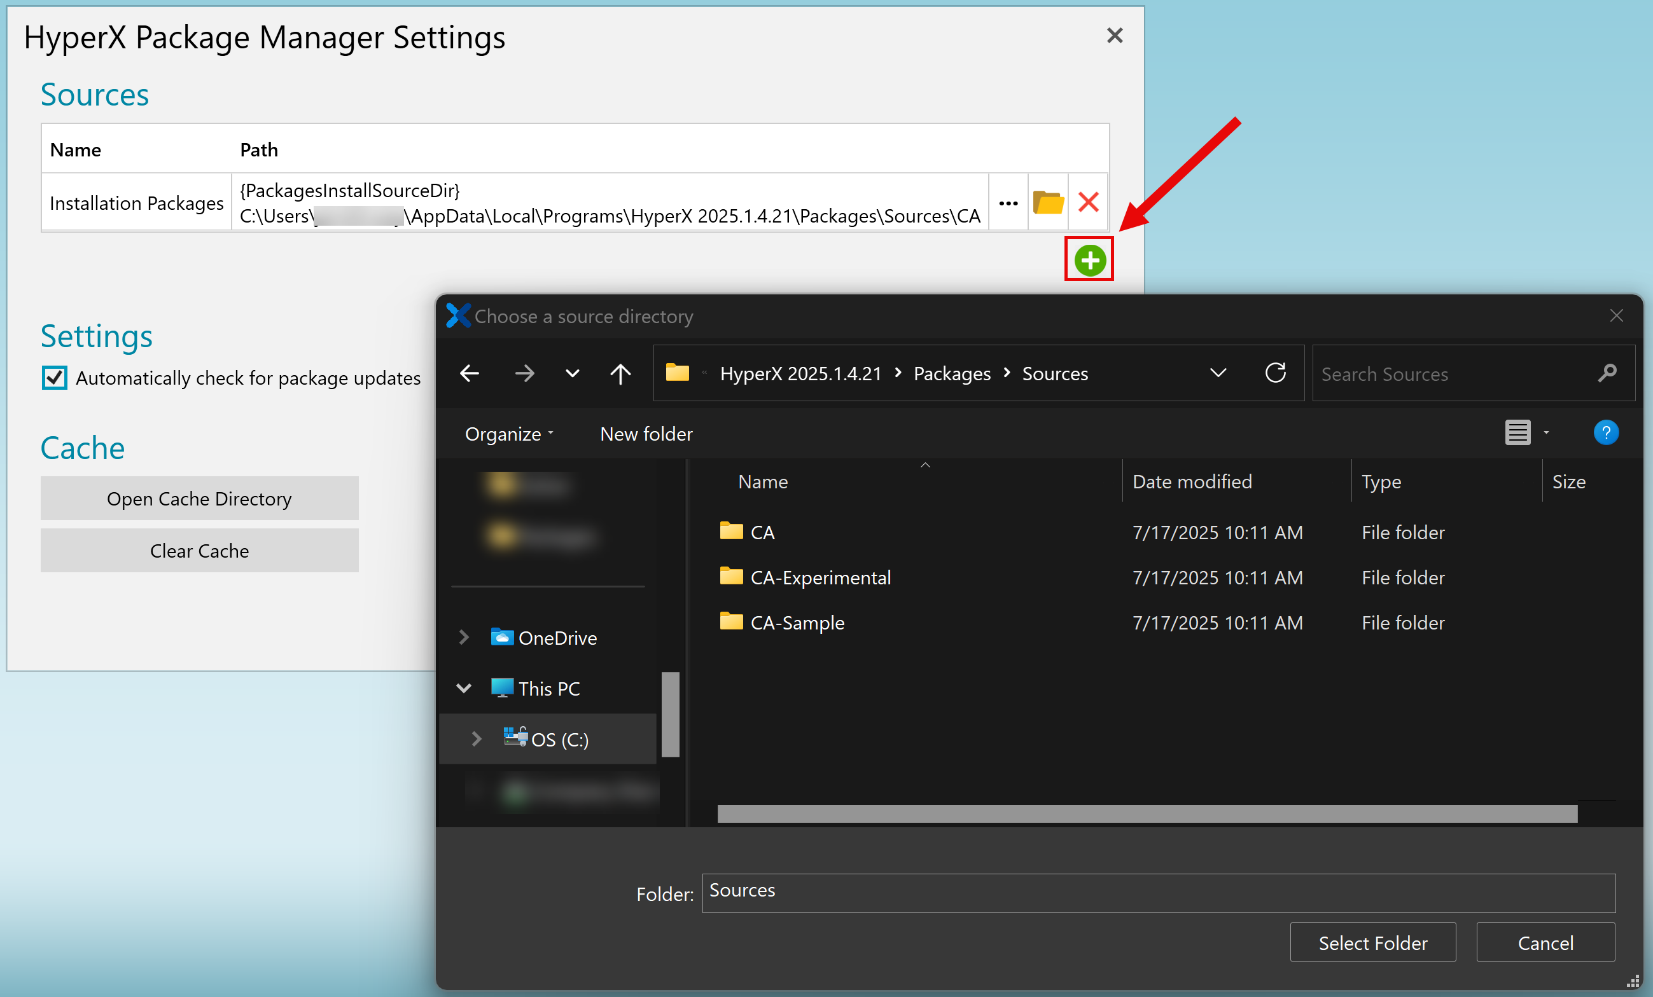
Task: Click HyperX 2025.1.4.21 in the breadcrumb
Action: coord(800,373)
